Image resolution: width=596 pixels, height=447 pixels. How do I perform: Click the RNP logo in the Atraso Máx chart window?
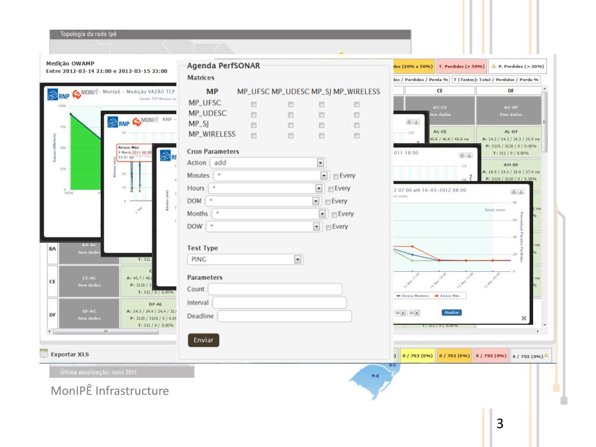(118, 122)
